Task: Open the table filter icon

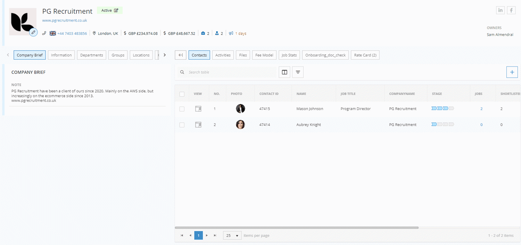Action: [298, 72]
